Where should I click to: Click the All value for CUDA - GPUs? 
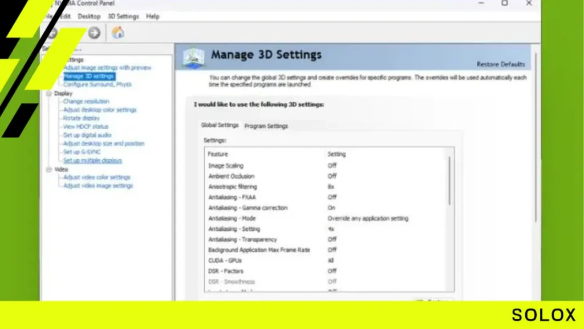pyautogui.click(x=330, y=260)
